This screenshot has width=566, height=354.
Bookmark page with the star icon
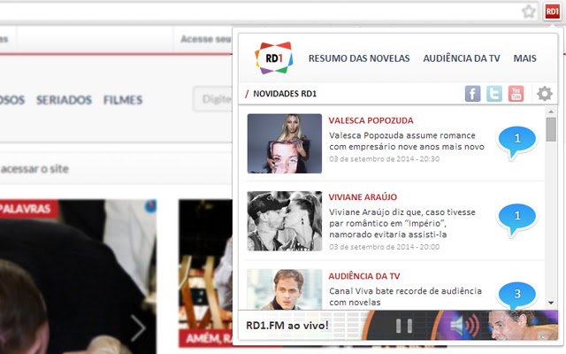point(529,12)
